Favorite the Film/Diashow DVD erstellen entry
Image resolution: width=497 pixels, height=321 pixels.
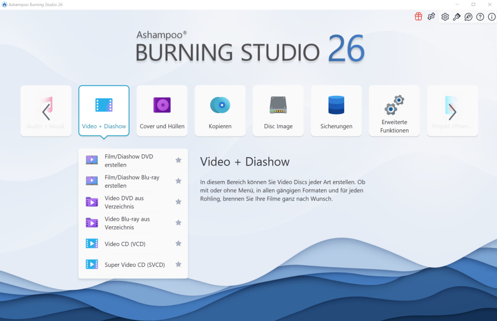pos(178,160)
